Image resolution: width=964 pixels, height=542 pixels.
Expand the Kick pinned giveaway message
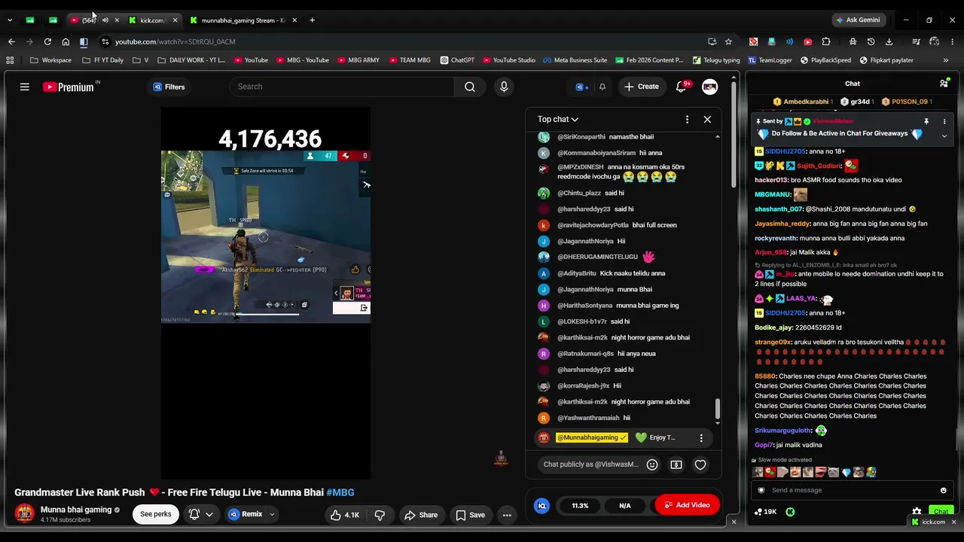click(x=944, y=135)
